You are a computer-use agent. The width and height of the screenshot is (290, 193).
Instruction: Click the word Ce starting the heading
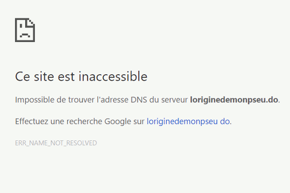(x=22, y=76)
